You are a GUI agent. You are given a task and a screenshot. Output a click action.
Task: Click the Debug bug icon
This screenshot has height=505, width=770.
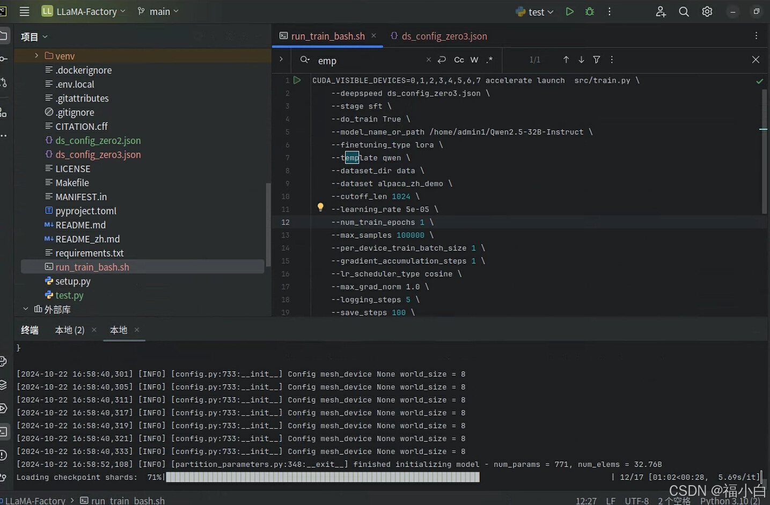(x=590, y=11)
